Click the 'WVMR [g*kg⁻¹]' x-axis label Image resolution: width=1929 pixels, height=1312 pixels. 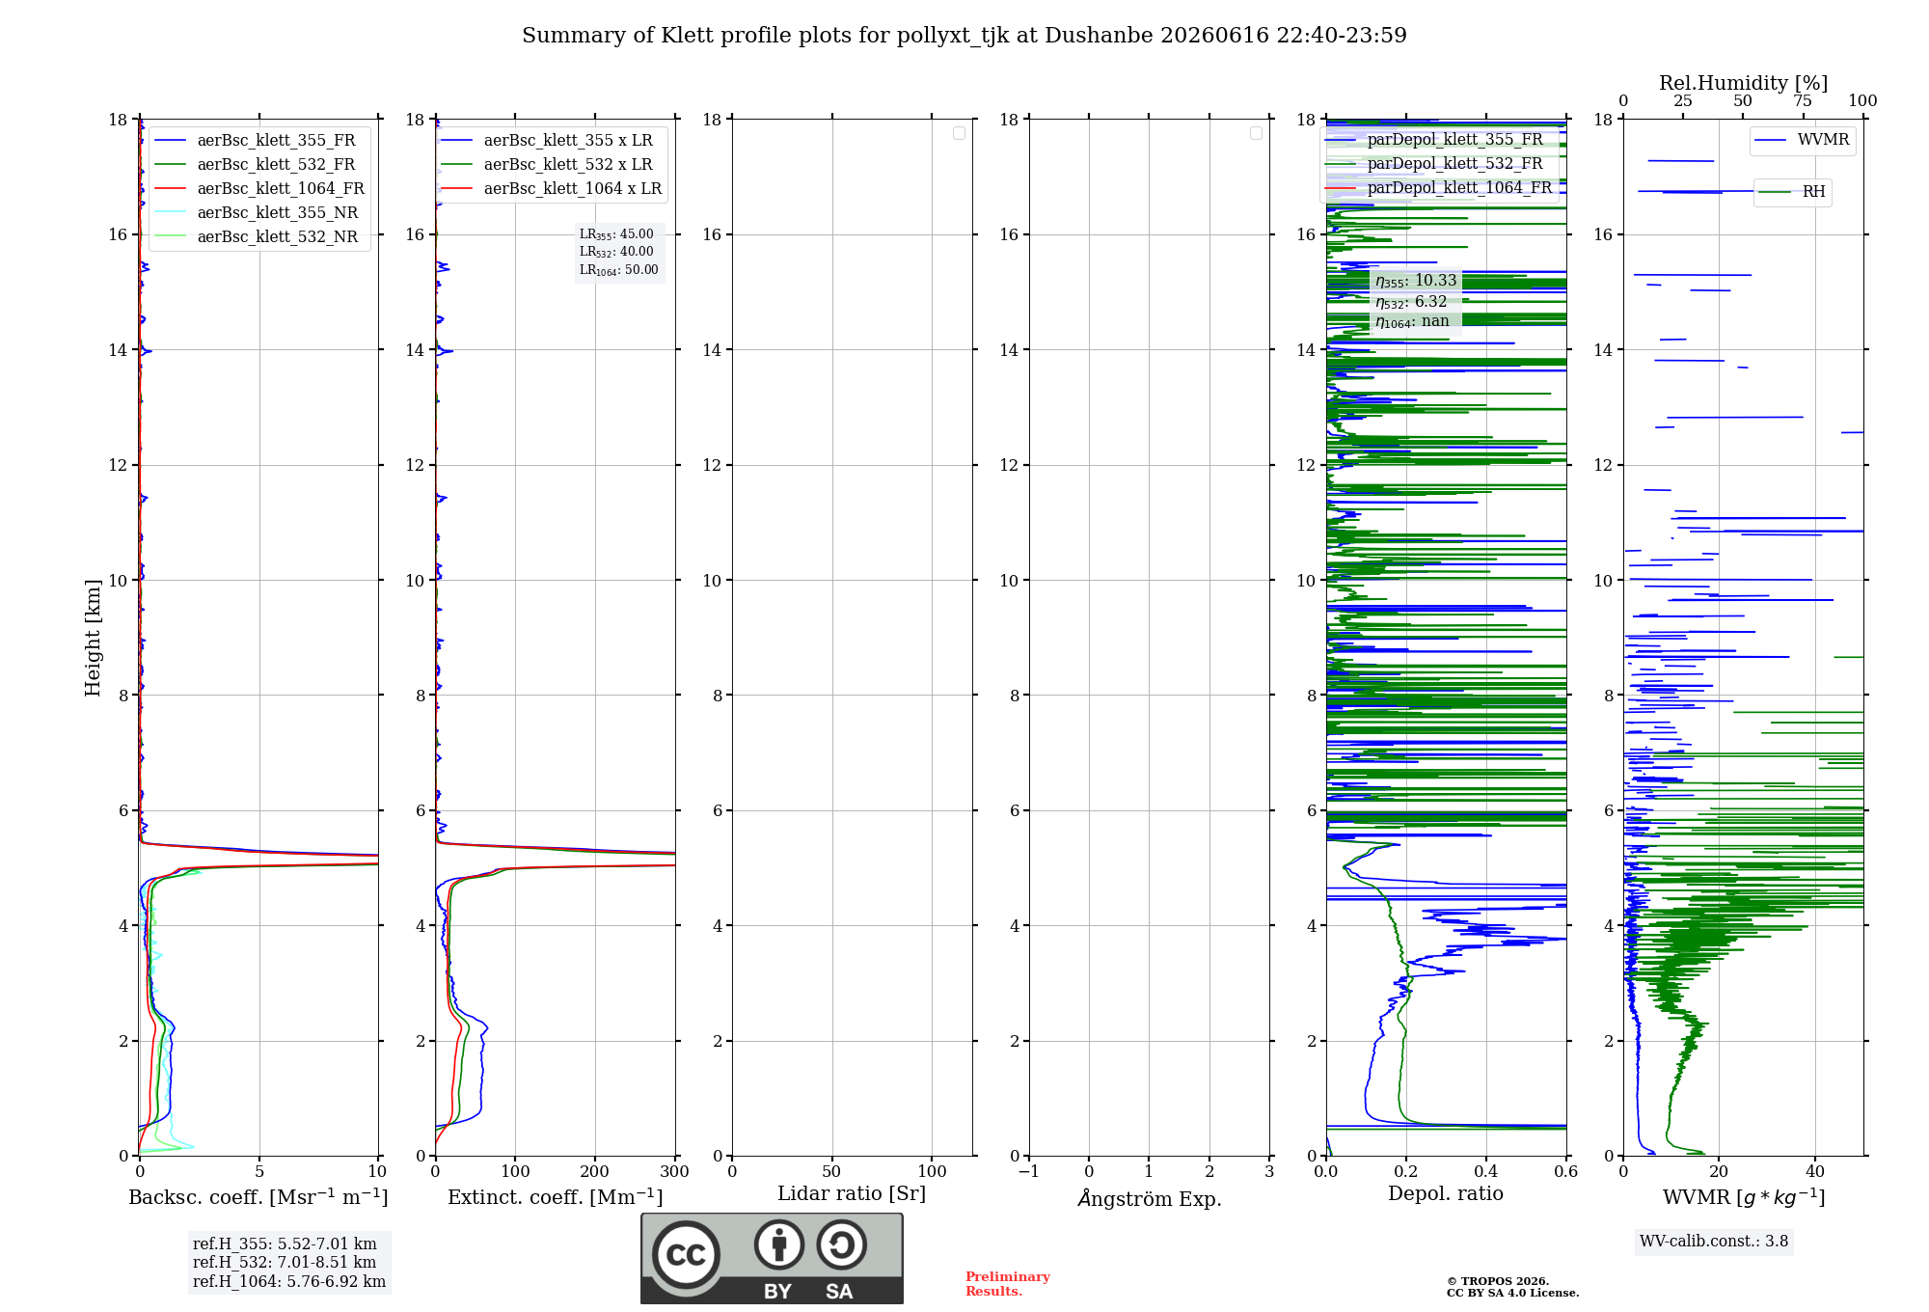(x=1744, y=1197)
